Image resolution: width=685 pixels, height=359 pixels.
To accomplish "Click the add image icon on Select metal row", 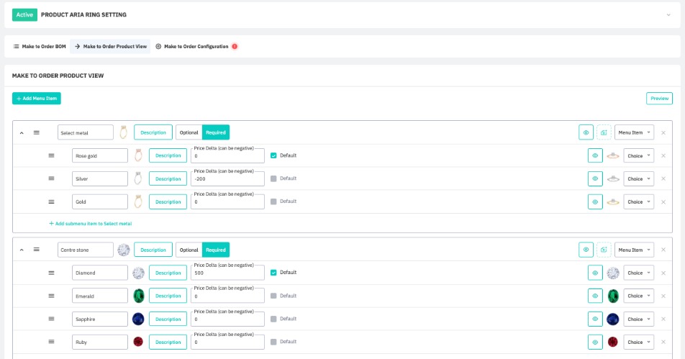I will coord(604,132).
